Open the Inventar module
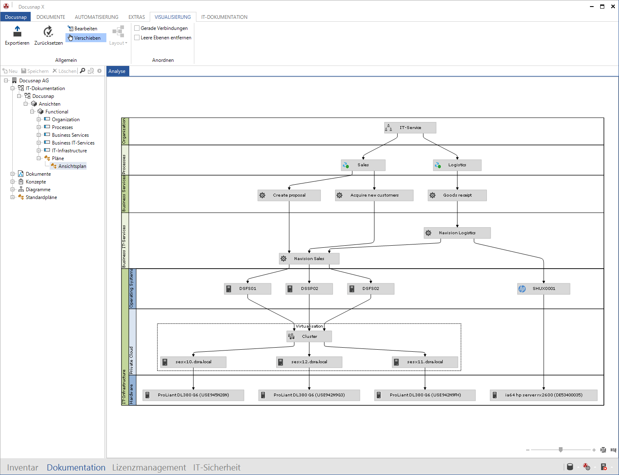This screenshot has height=475, width=619. pyautogui.click(x=23, y=468)
